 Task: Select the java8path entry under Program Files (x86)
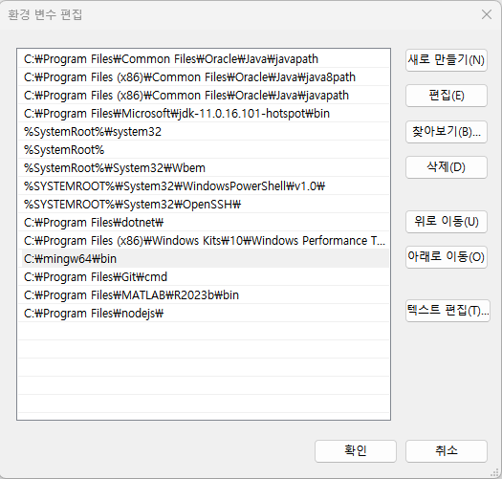204,77
